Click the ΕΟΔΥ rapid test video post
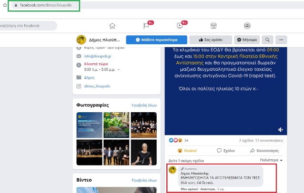 coord(226,91)
